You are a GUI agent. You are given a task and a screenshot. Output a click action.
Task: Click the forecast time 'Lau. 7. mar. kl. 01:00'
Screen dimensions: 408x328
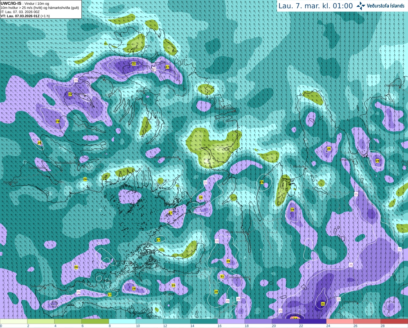316,6
